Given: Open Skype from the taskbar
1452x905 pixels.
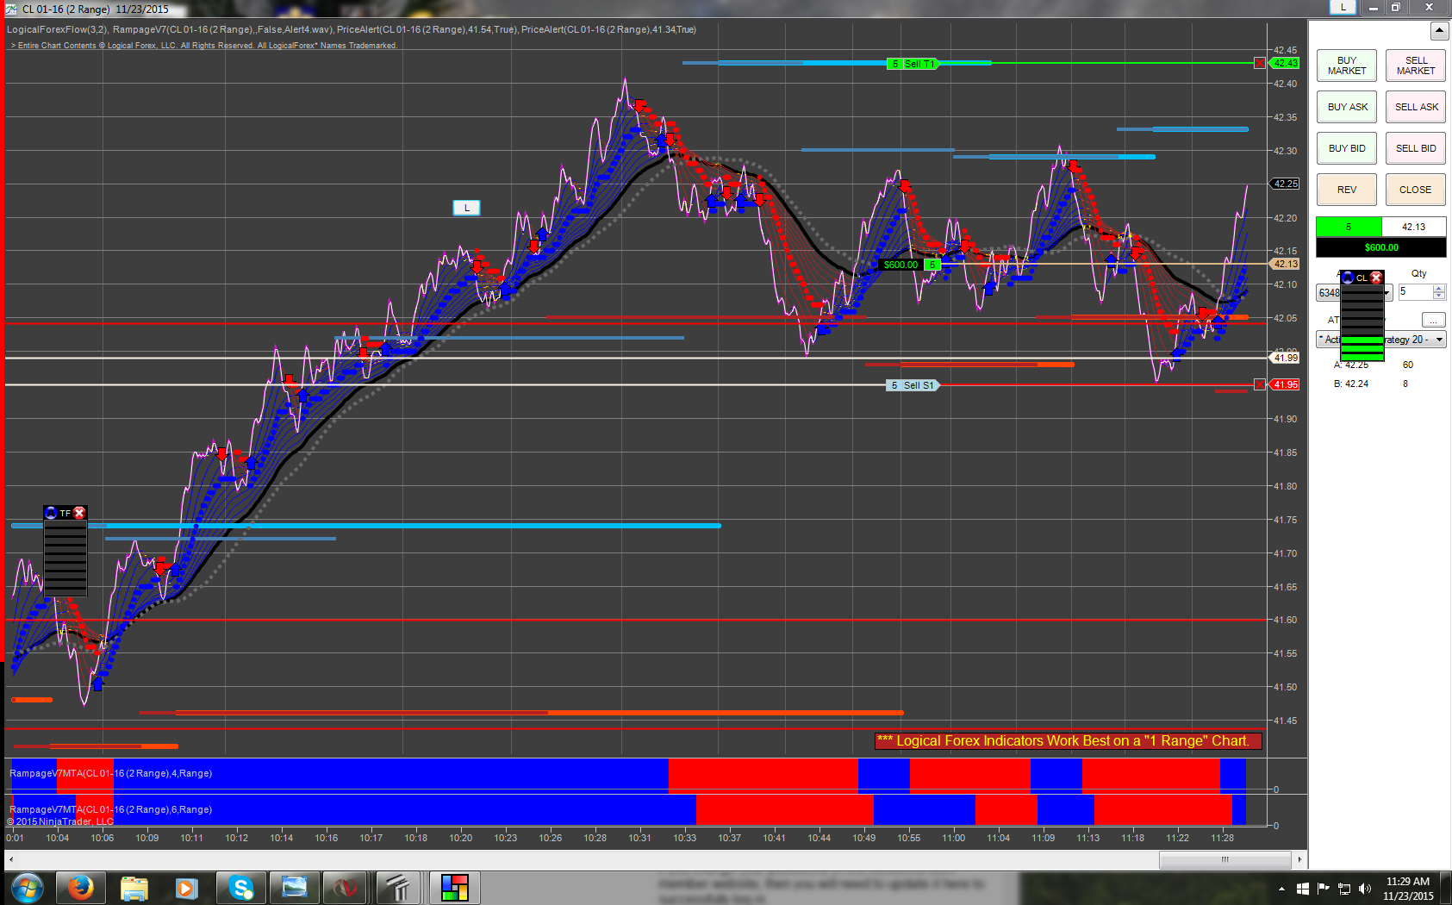Looking at the screenshot, I should click(240, 887).
